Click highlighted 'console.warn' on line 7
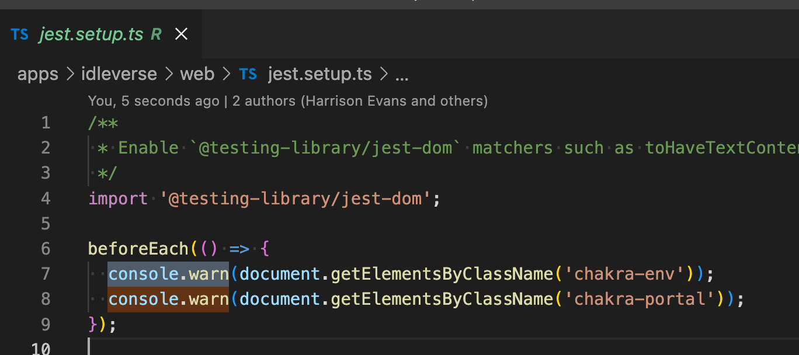Screen dimensions: 799x355 tap(168, 273)
